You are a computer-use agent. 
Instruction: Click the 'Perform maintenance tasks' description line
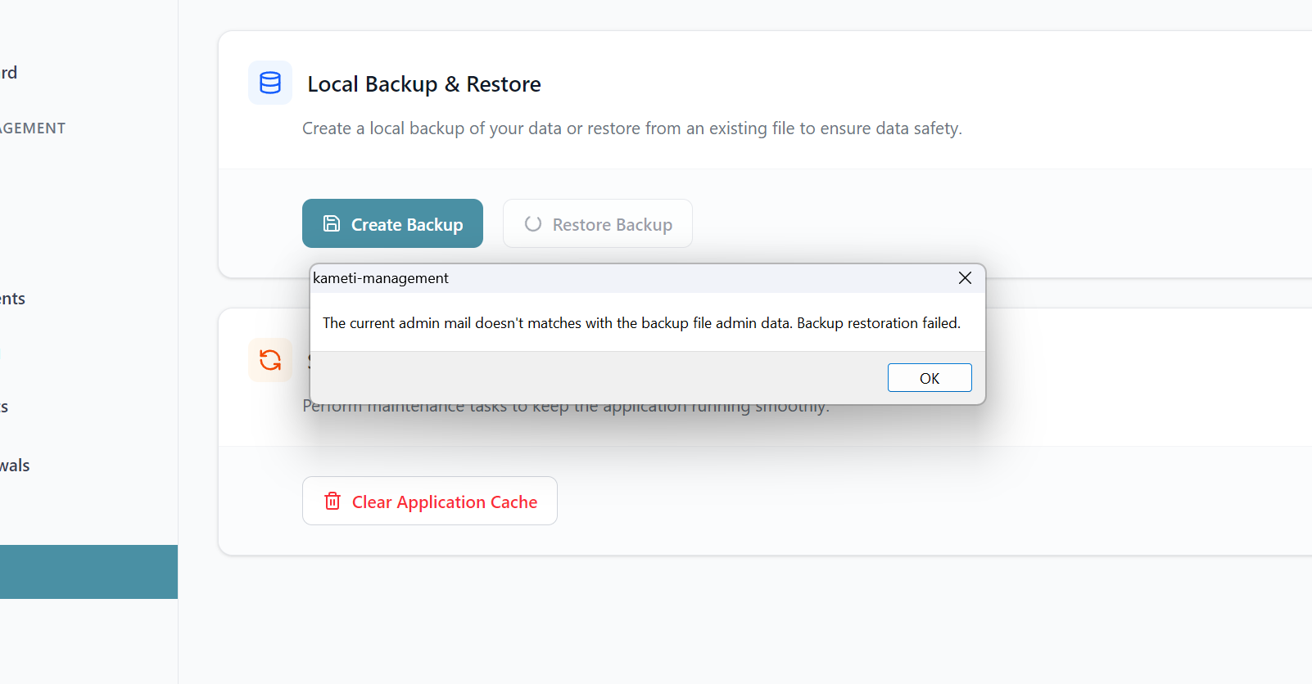[x=566, y=406]
